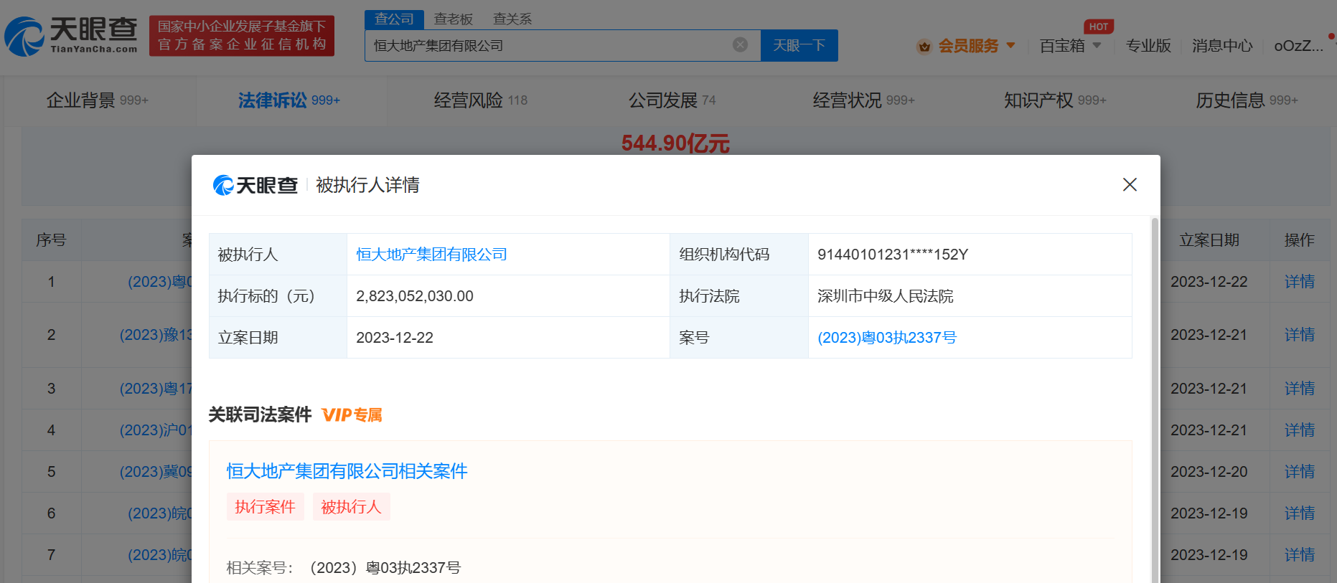Viewport: 1337px width, 583px height.
Task: Open 消息中心 in header
Action: (1222, 46)
